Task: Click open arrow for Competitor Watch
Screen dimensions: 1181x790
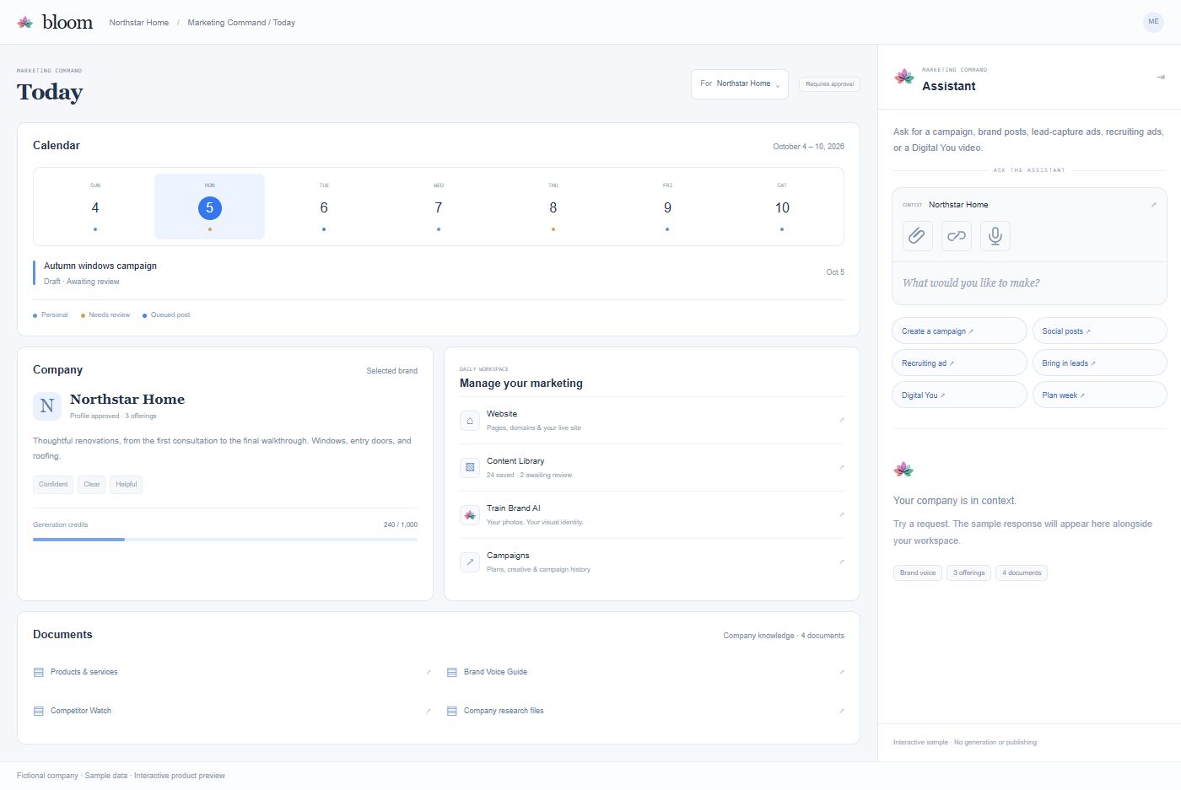Action: click(428, 711)
